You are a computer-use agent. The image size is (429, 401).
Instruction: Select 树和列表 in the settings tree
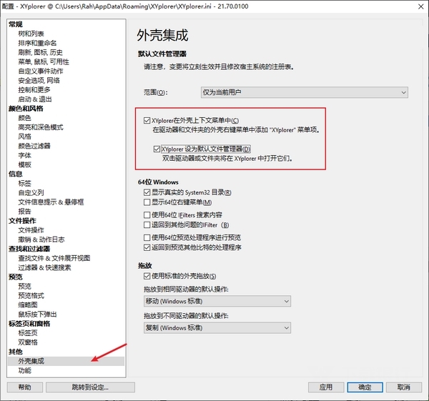tap(31, 34)
